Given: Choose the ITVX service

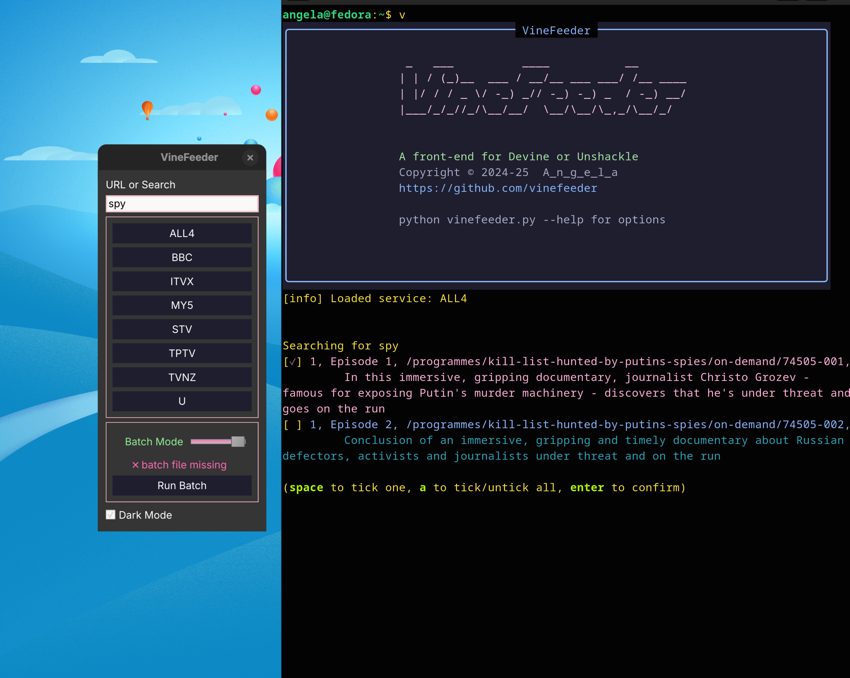Looking at the screenshot, I should tap(182, 282).
